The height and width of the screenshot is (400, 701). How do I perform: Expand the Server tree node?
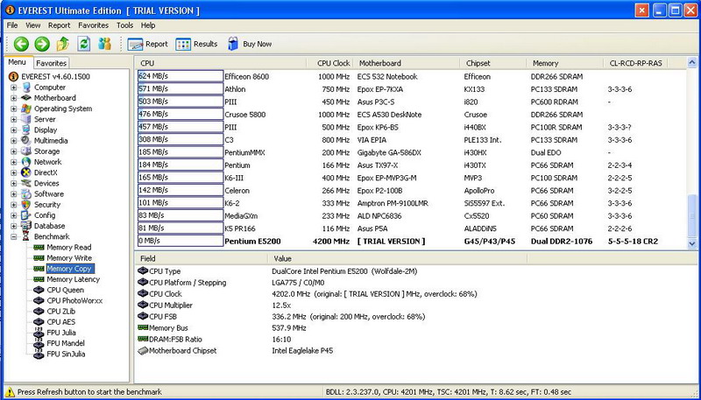(x=14, y=119)
